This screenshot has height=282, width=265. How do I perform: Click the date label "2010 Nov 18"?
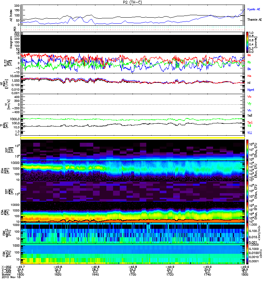point(11,277)
